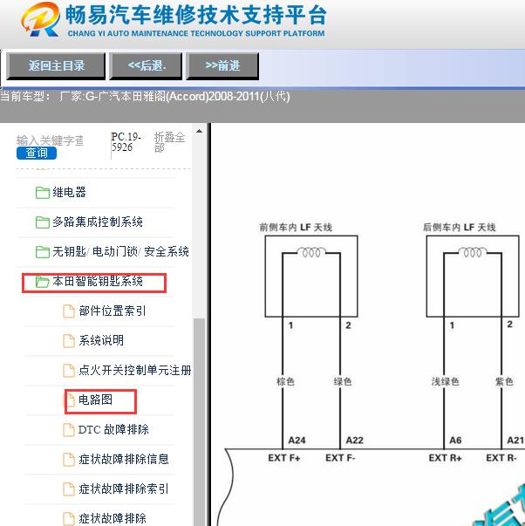Click the document icon beside 点火开关控制单元注册
525x526 pixels.
[69, 371]
